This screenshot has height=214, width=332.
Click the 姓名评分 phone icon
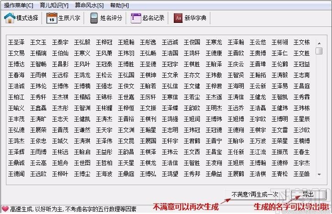[94, 18]
